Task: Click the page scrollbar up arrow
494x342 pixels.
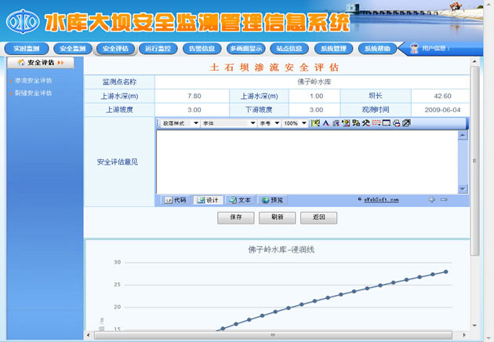Action: [x=474, y=61]
